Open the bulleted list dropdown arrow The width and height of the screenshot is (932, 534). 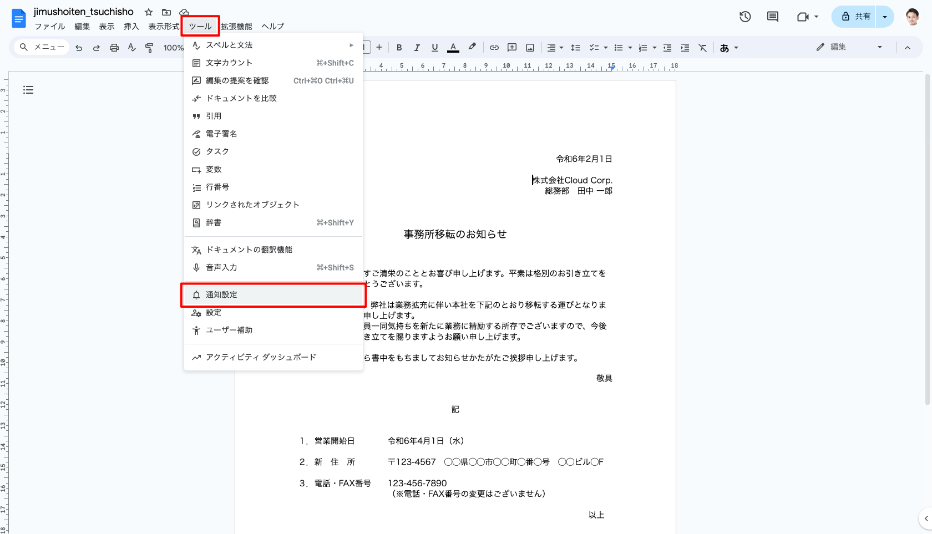[630, 48]
